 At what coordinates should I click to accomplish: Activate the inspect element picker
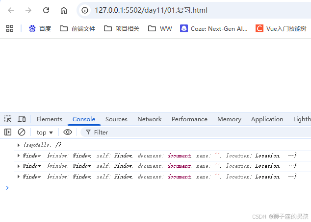8,119
